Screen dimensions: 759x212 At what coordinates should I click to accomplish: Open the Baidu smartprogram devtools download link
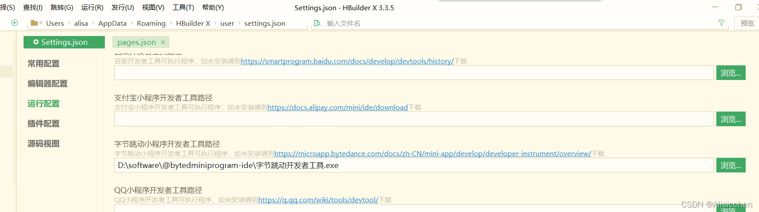pyautogui.click(x=347, y=61)
